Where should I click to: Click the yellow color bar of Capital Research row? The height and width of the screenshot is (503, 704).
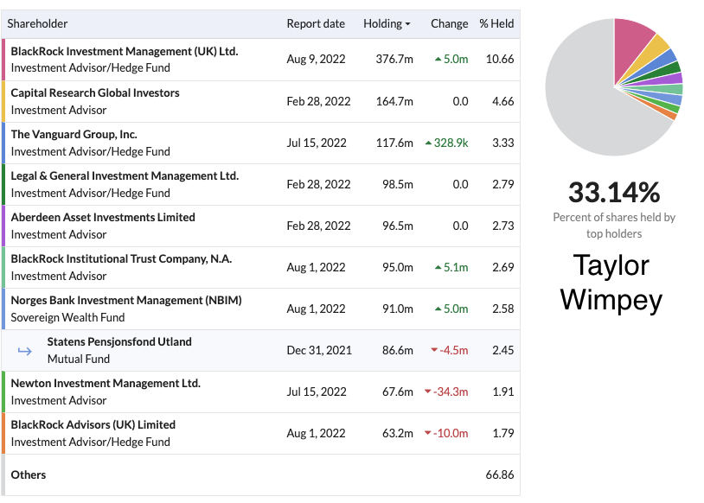(3, 101)
